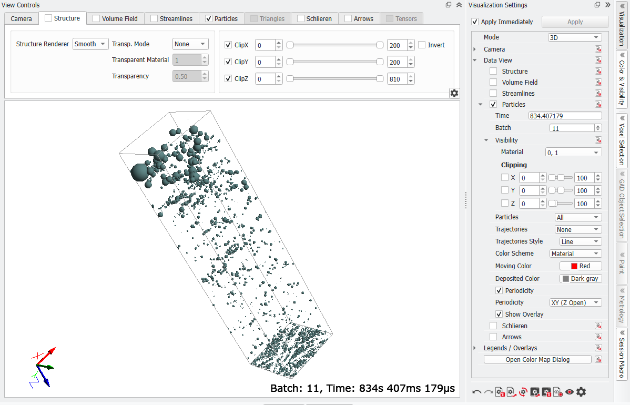Enable Structure in the Data View tree

pos(493,71)
